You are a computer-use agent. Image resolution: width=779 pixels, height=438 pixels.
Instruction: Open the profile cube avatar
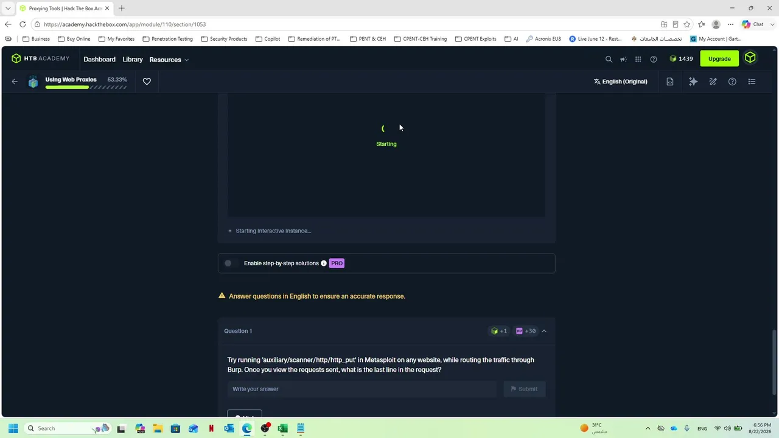click(x=750, y=58)
